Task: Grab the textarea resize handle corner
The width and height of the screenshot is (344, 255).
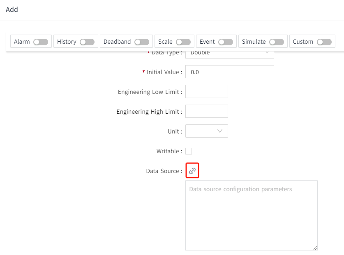Action: tap(315, 248)
